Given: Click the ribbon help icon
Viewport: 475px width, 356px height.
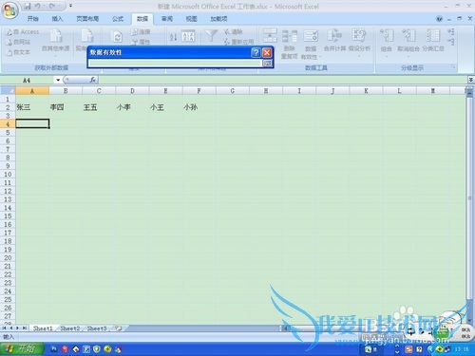Looking at the screenshot, I should (440, 19).
